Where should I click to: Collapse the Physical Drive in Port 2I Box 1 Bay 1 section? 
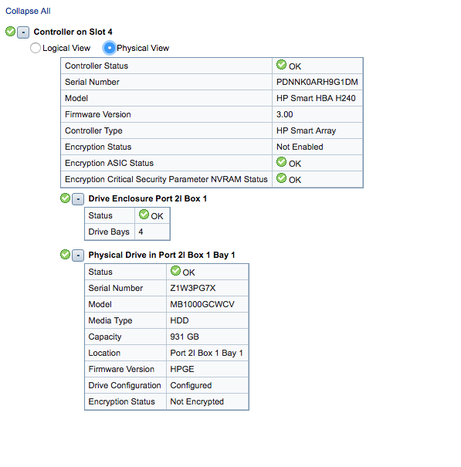(x=78, y=255)
